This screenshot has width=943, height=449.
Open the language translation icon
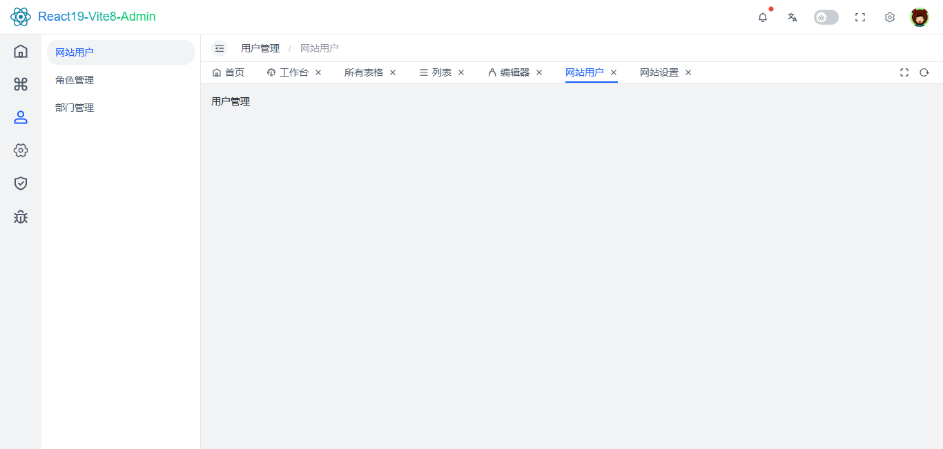pyautogui.click(x=793, y=17)
